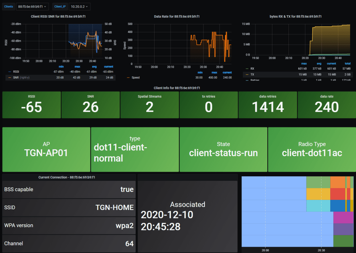The image size is (356, 253).
Task: Sort Data Rate legend by max column
Action: (214, 72)
